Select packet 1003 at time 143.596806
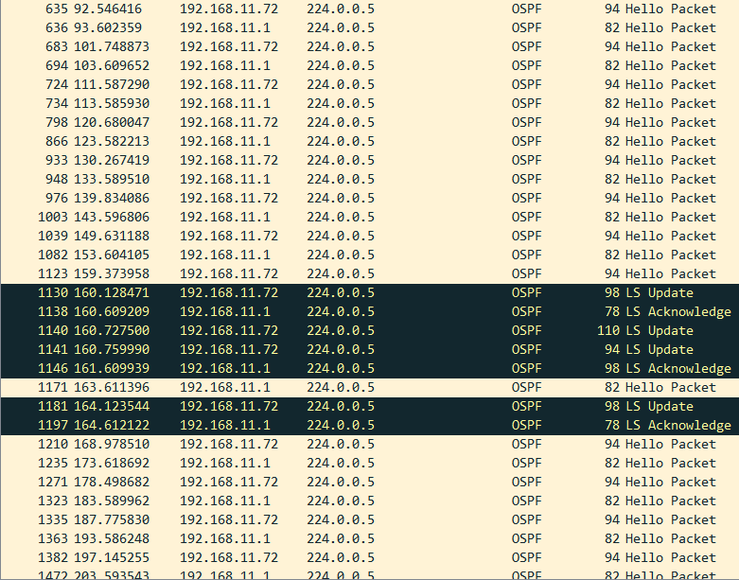 [369, 217]
